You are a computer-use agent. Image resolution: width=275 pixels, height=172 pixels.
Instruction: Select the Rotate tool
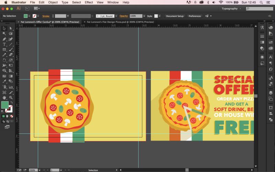4,60
